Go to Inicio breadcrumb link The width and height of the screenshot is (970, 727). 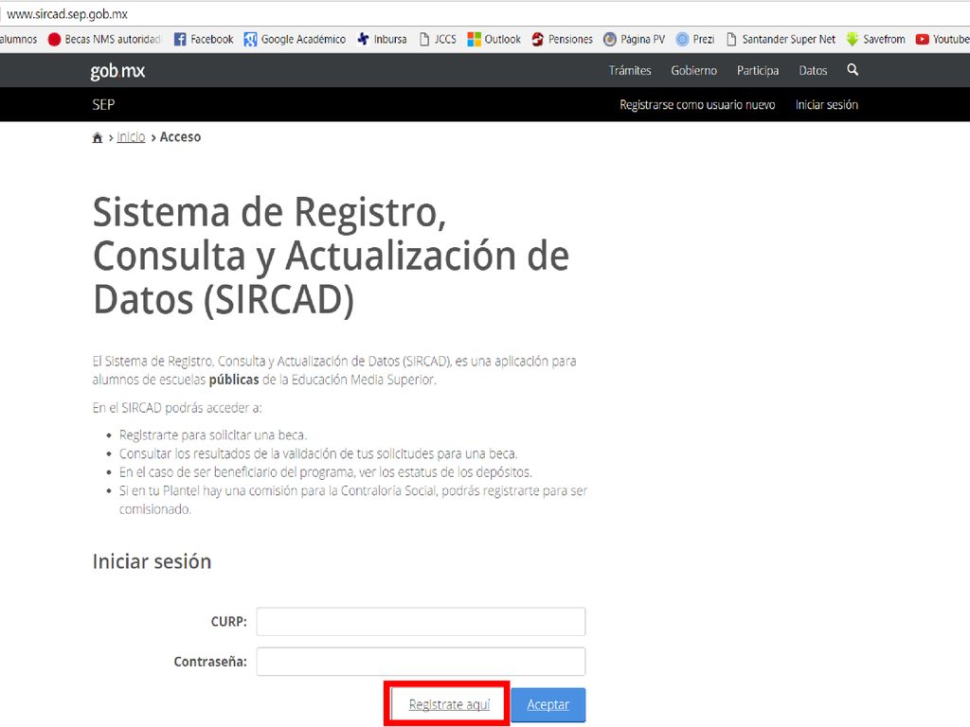coord(131,136)
